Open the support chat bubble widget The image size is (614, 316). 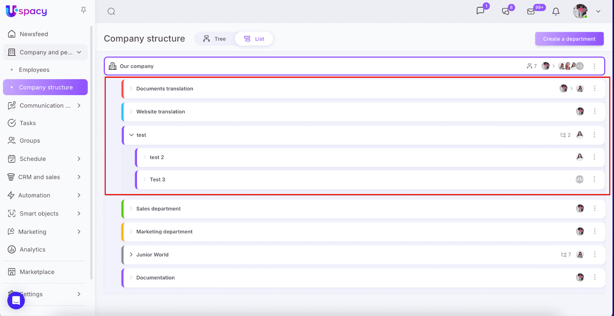(16, 300)
